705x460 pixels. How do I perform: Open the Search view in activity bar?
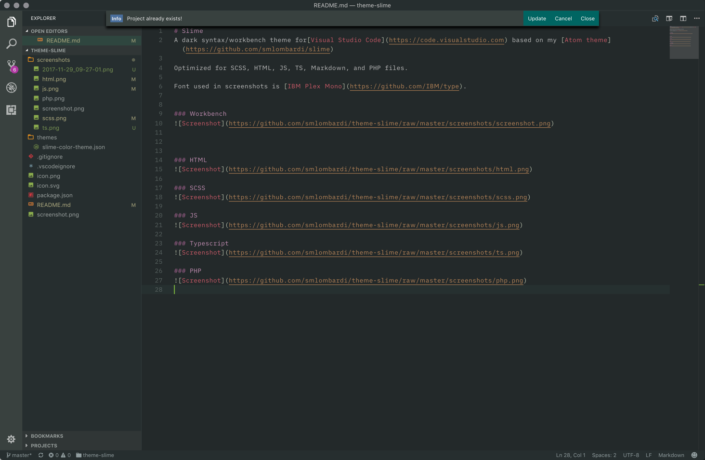click(11, 44)
